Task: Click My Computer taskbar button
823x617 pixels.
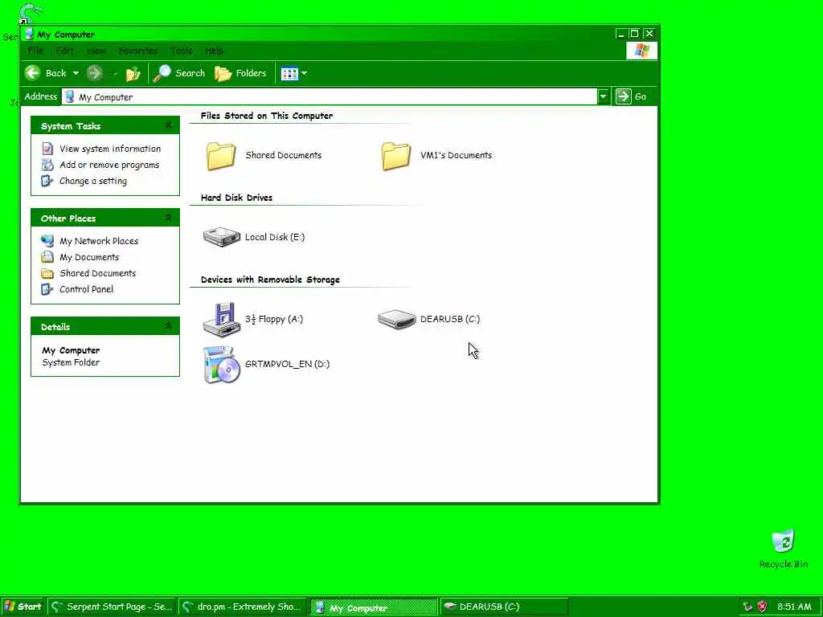Action: (x=373, y=607)
